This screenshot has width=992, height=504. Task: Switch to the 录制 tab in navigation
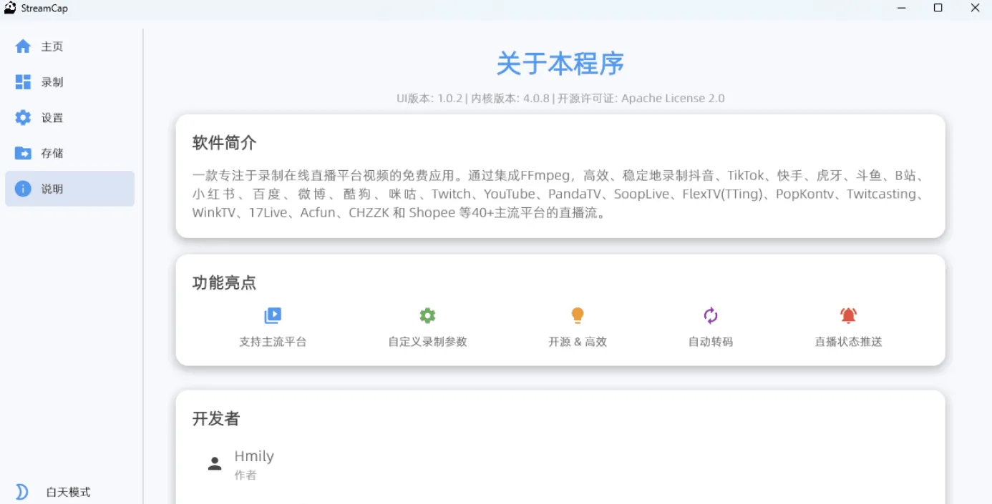coord(51,81)
